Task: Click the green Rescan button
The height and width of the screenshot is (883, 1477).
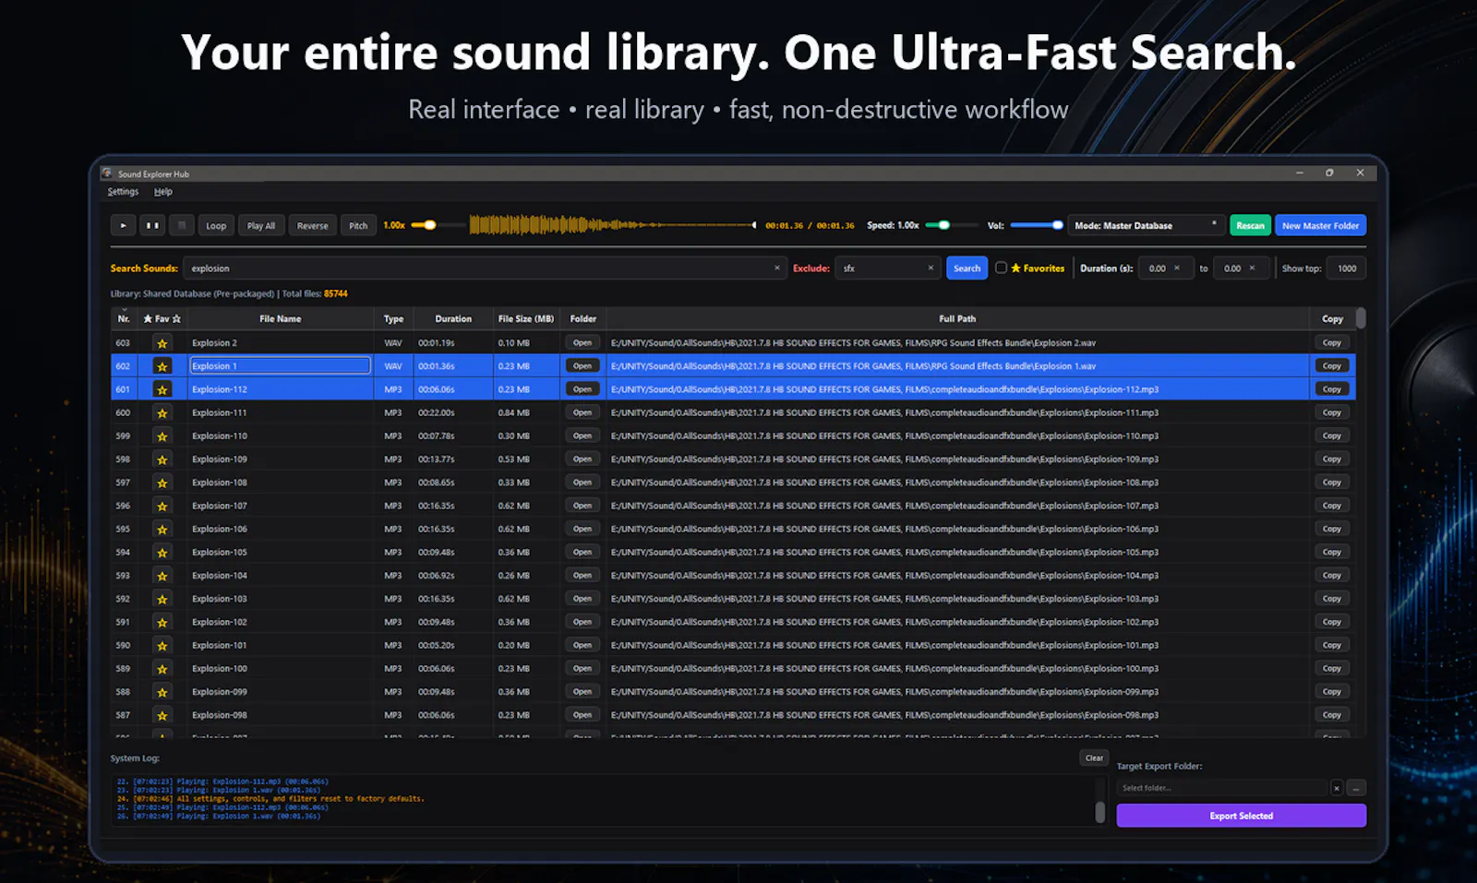Action: click(1250, 225)
